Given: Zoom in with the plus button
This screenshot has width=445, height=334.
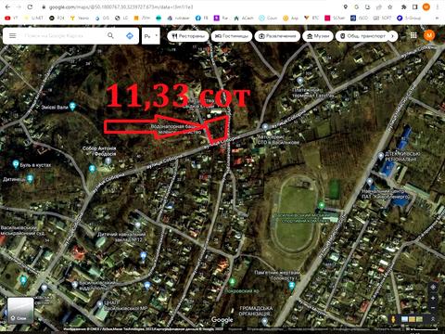Looking at the screenshot, I should pyautogui.click(x=433, y=298).
